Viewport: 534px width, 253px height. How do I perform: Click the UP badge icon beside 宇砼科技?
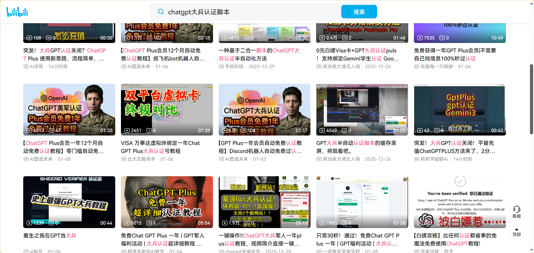[x=221, y=66]
